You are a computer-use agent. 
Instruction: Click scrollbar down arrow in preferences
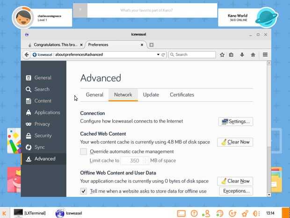click(269, 195)
